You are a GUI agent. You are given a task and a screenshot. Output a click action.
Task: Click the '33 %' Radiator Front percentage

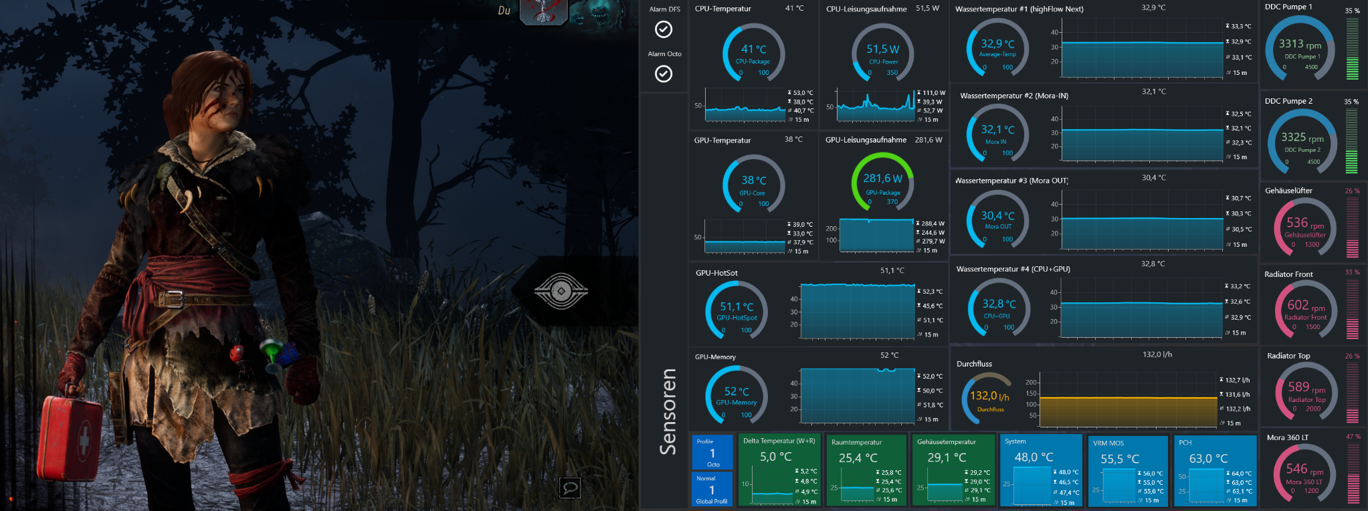click(x=1353, y=272)
